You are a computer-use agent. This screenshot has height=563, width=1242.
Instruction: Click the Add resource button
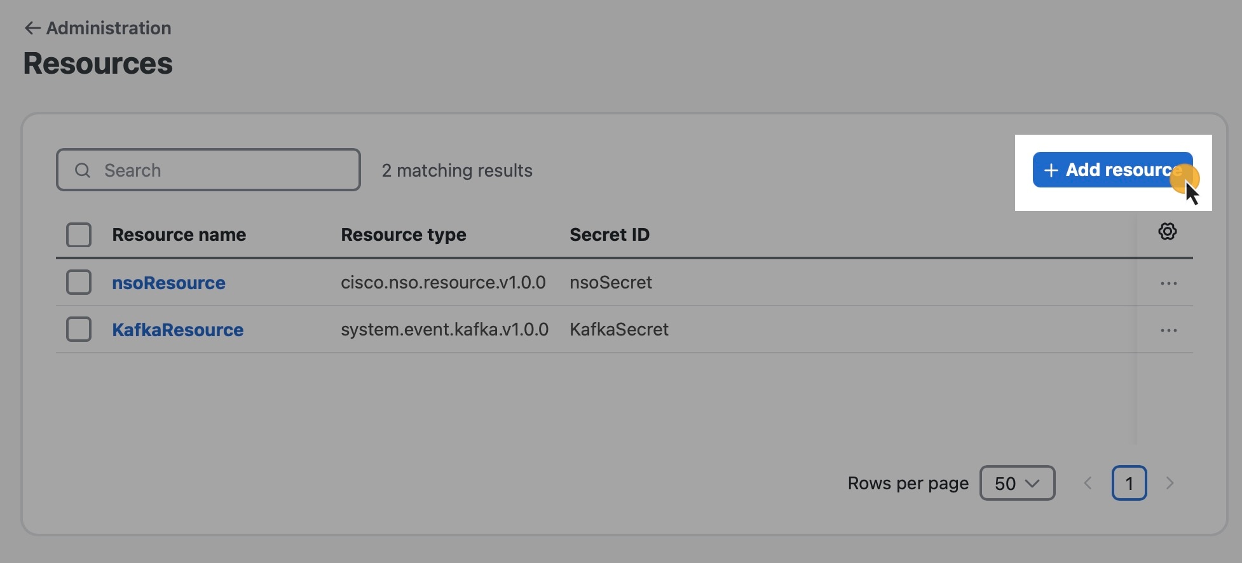point(1112,170)
